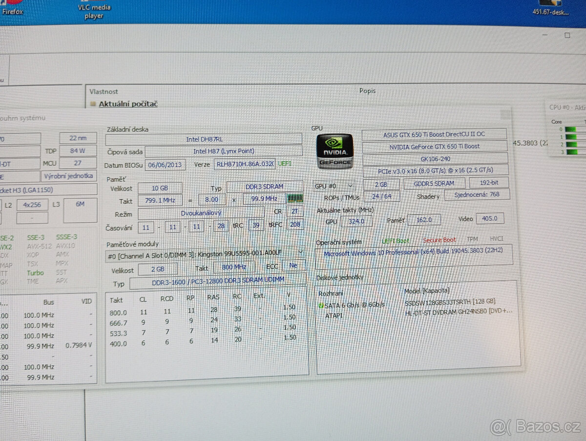Click the Popis column header
The image size is (586, 441).
(367, 91)
